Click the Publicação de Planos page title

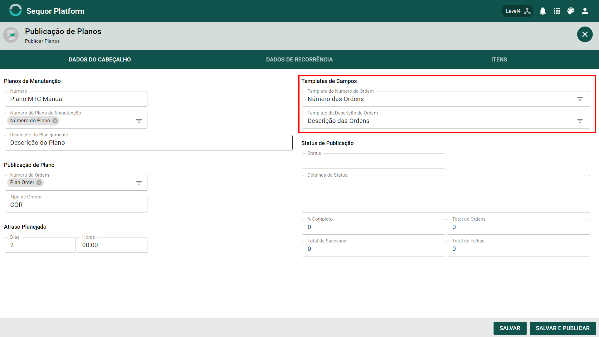coord(63,32)
